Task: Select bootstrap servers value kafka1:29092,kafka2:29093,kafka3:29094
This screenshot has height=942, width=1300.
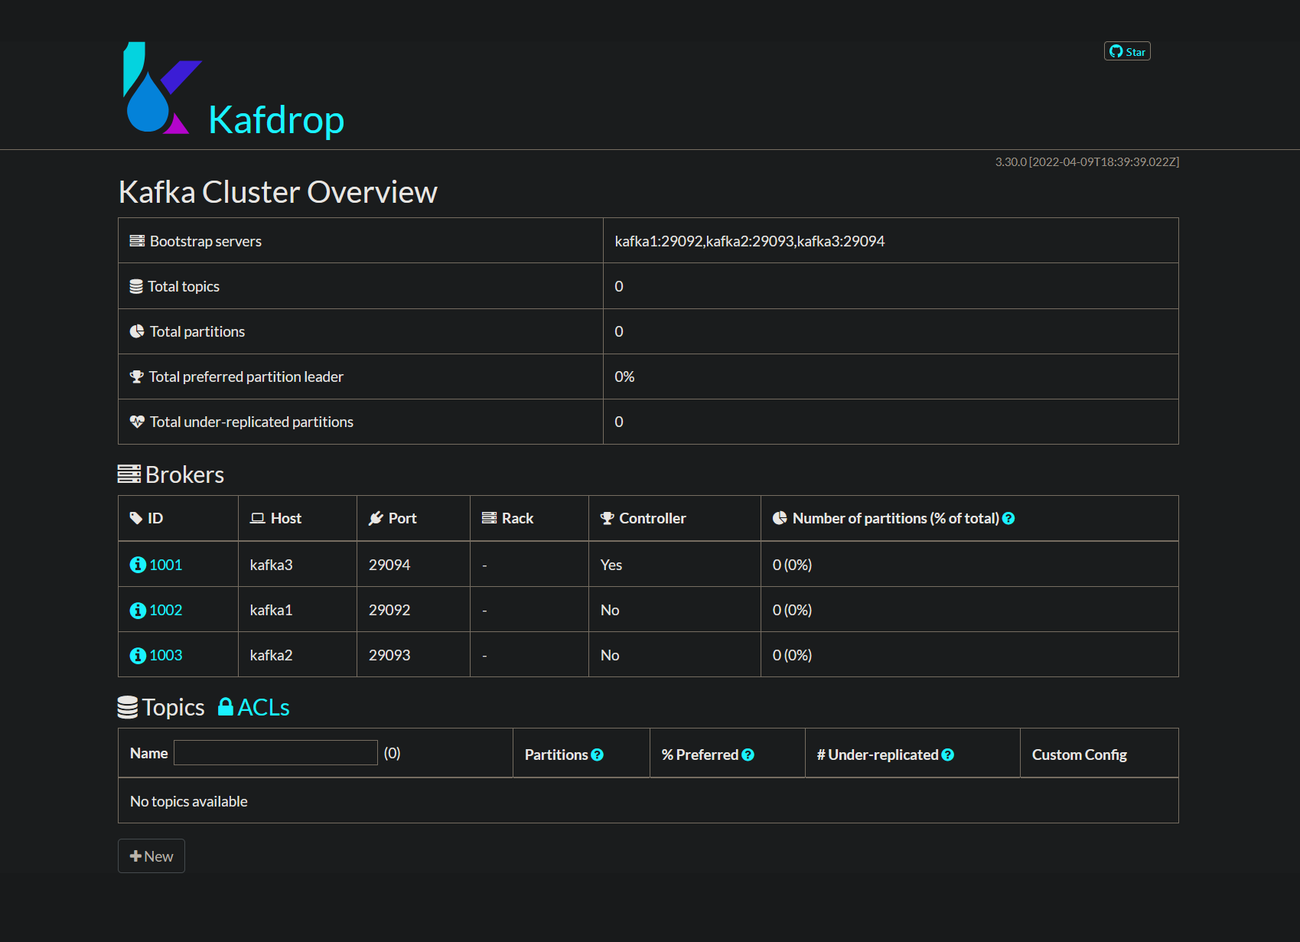Action: click(x=750, y=241)
